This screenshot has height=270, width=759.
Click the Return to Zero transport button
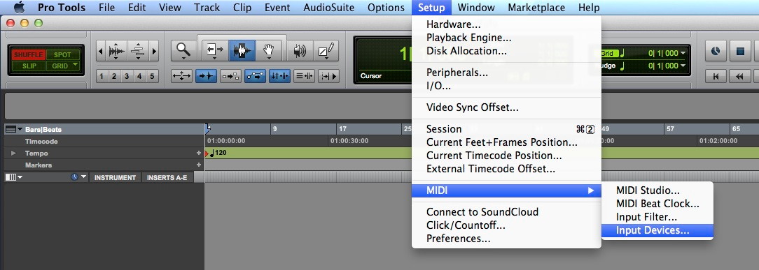tap(714, 76)
